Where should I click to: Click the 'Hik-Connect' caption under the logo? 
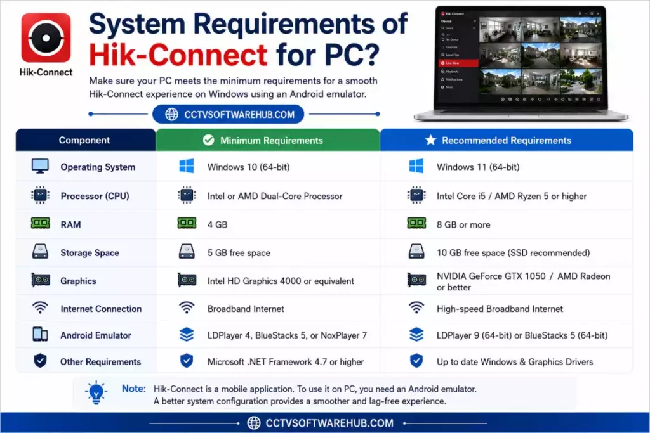[46, 72]
